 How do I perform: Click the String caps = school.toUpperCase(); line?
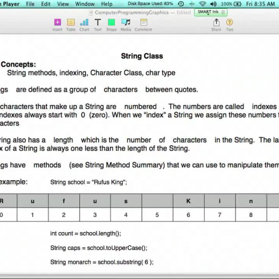click(99, 248)
